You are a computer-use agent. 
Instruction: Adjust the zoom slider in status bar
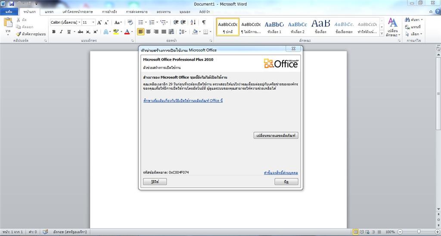click(419, 232)
